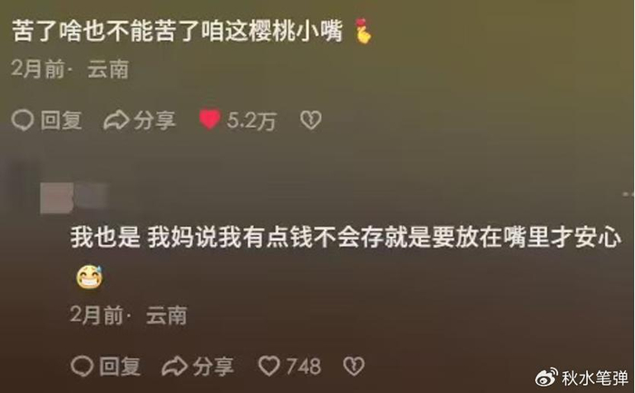The height and width of the screenshot is (393, 635).
Task: Click the 分享 label under the top comment
Action: [x=155, y=121]
